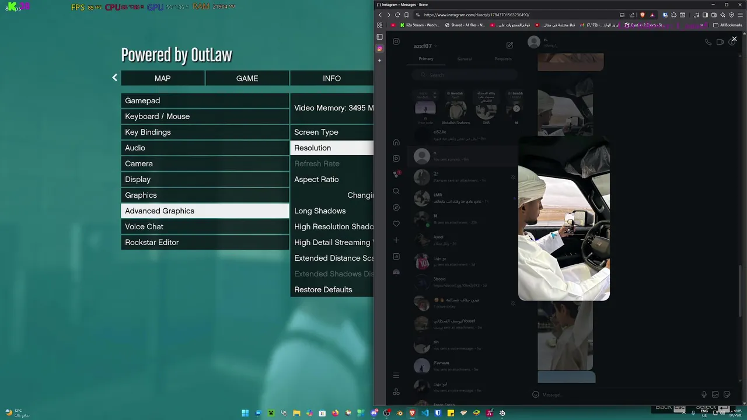Select Voice Chat settings category

pyautogui.click(x=205, y=227)
